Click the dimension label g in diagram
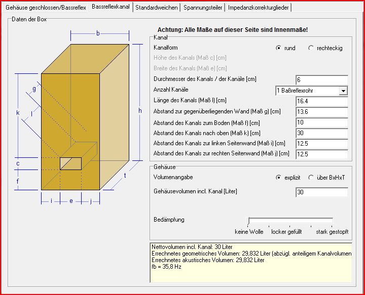The width and height of the screenshot is (365, 295). pos(34,89)
